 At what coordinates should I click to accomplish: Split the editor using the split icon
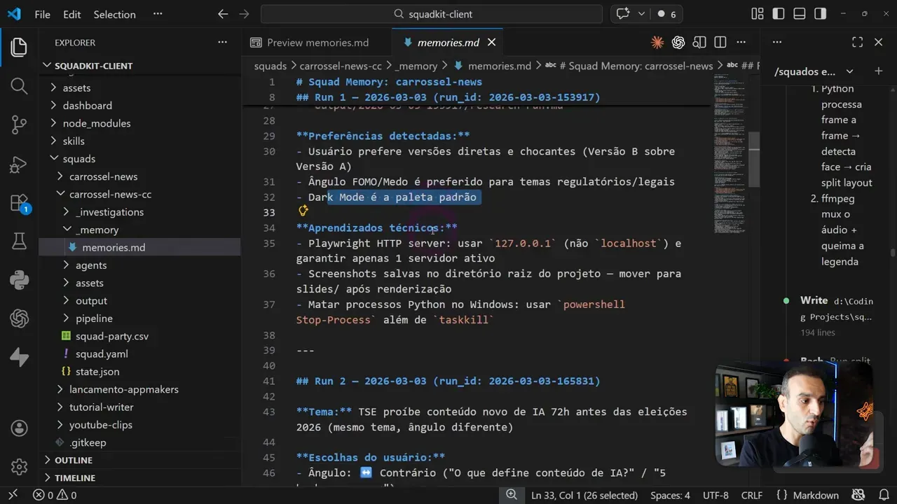720,43
